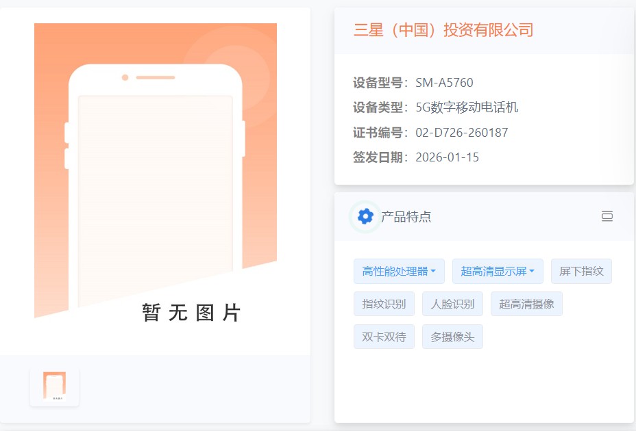Click the collapse-card icon atop the features panel
This screenshot has width=636, height=431.
pos(607,216)
